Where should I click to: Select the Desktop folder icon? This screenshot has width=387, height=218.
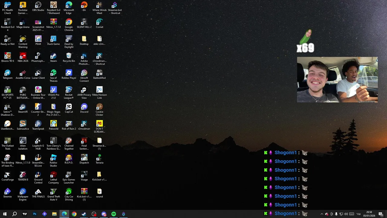[x=84, y=40]
